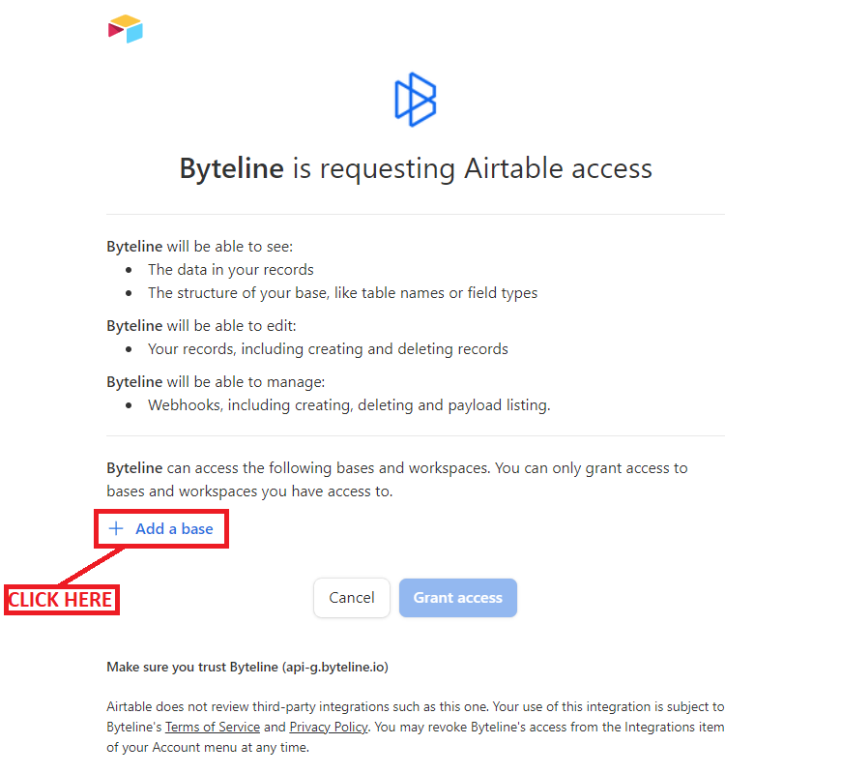Click the plus icon beside Add a base

(x=117, y=529)
